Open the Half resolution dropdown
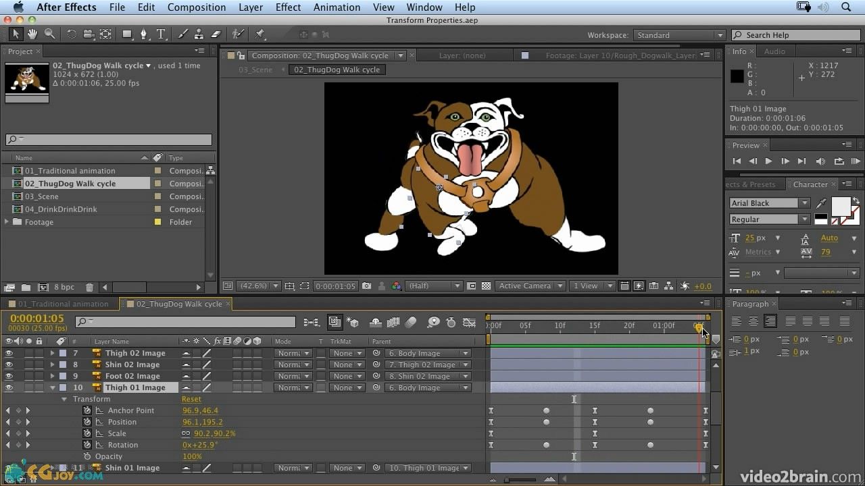This screenshot has width=865, height=486. click(x=434, y=286)
